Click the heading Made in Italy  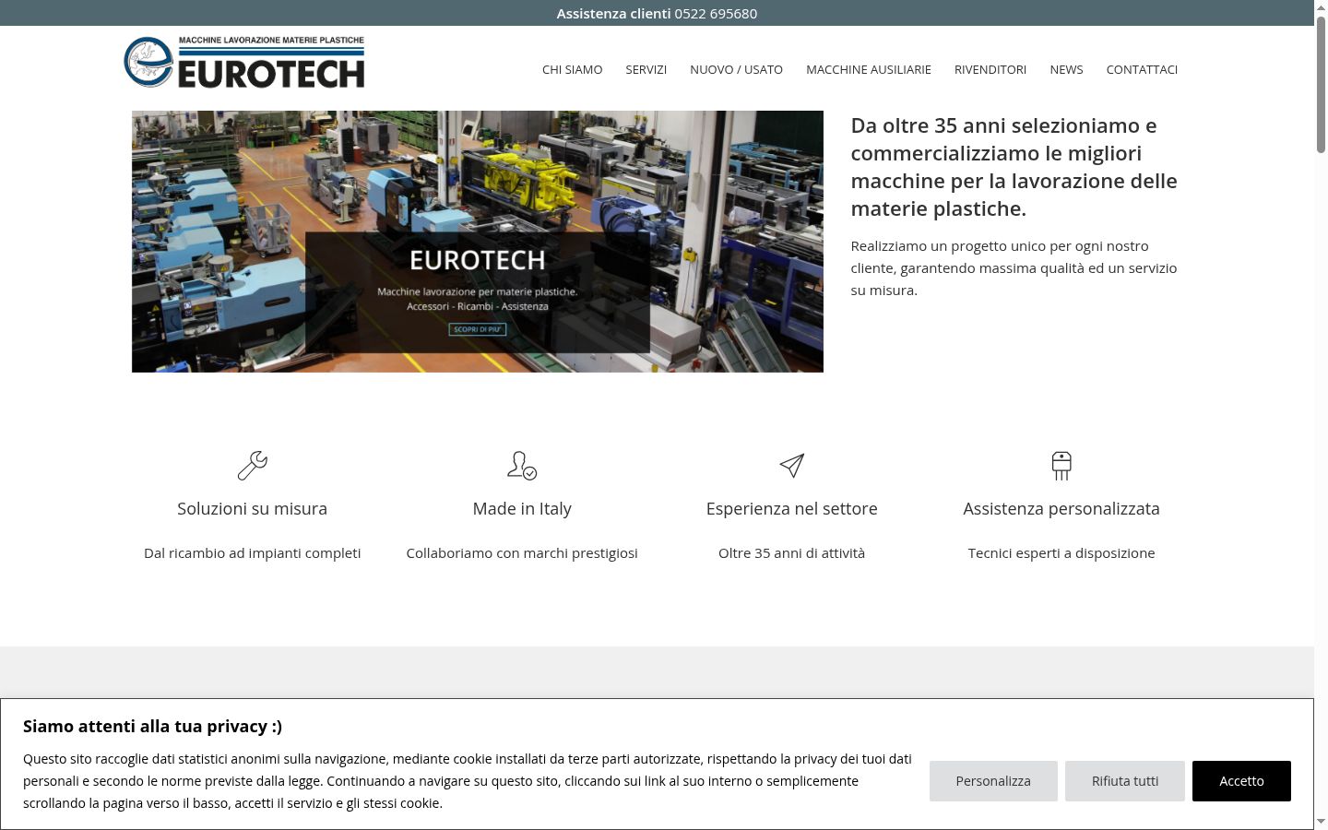pyautogui.click(x=522, y=508)
